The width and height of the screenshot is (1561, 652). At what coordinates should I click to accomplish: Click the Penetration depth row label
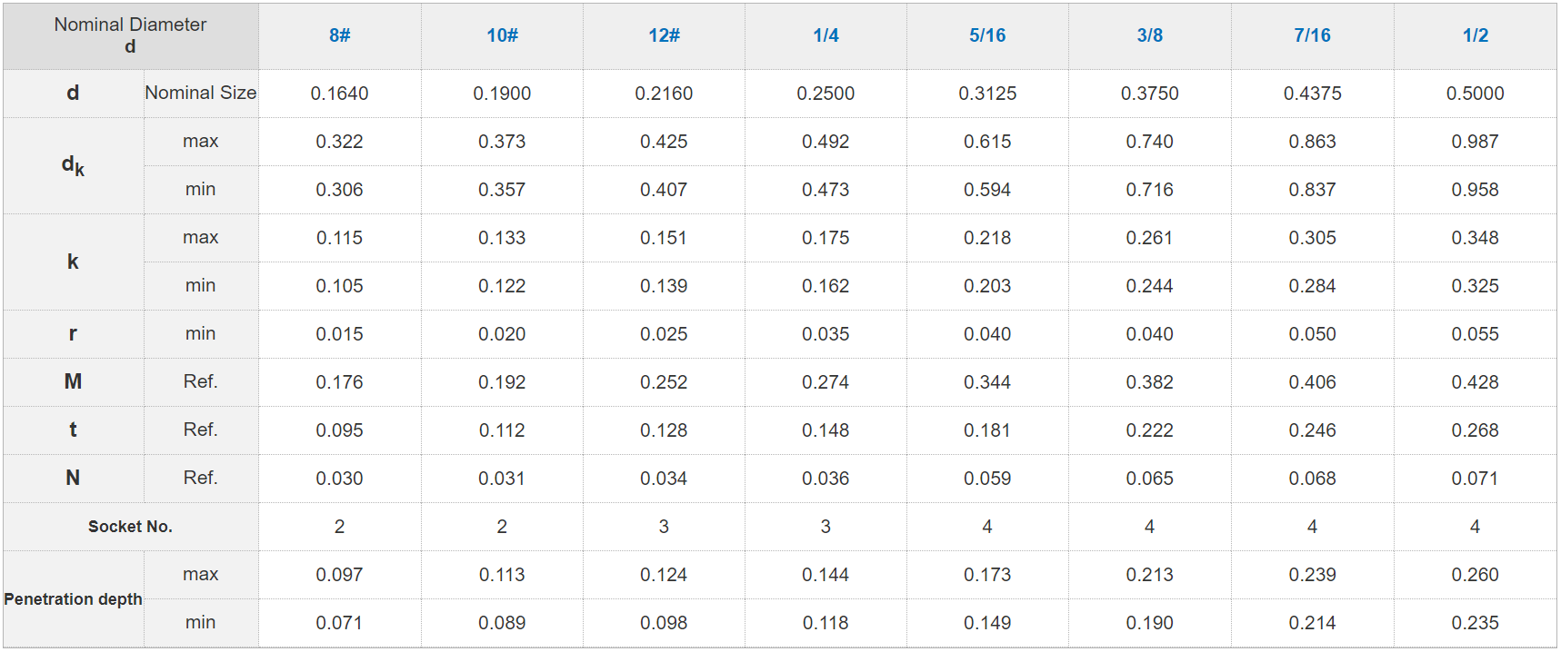73,599
